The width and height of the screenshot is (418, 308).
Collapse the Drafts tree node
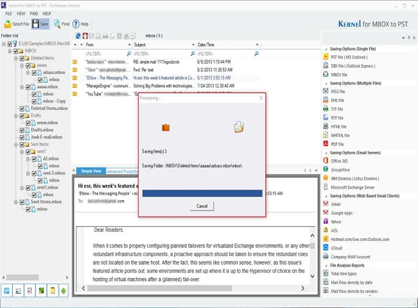16,116
